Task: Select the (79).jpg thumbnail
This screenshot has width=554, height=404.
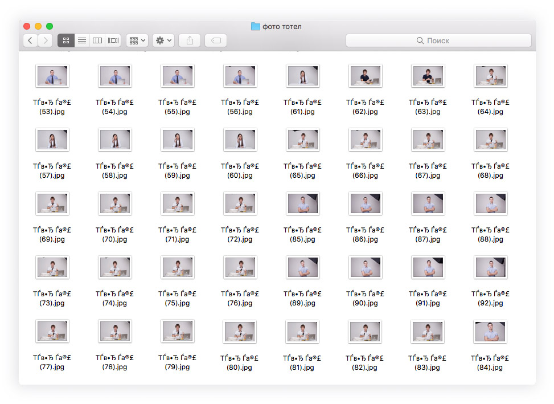Action: coord(178,331)
